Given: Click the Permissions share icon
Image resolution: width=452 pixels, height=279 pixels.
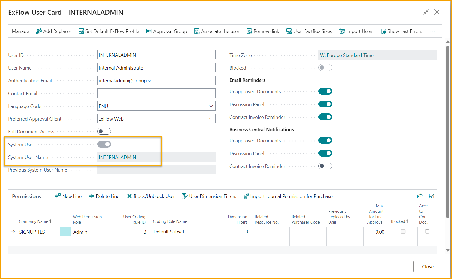Looking at the screenshot, I should (x=419, y=196).
